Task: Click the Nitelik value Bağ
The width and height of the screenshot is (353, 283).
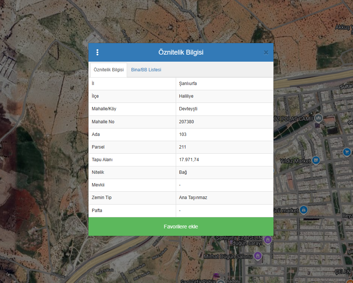Action: [183, 172]
